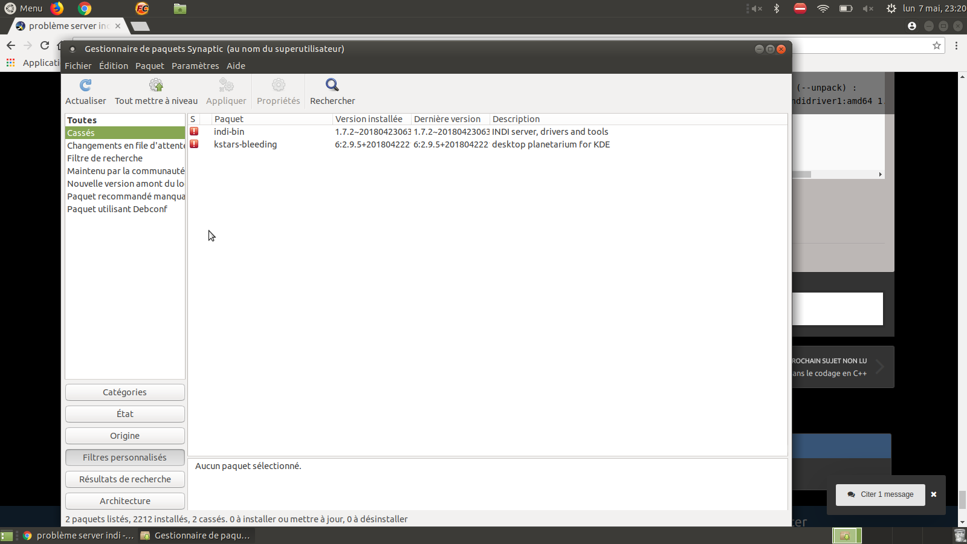This screenshot has height=544, width=967.
Task: Open Chrome Applications grid icon
Action: point(10,63)
